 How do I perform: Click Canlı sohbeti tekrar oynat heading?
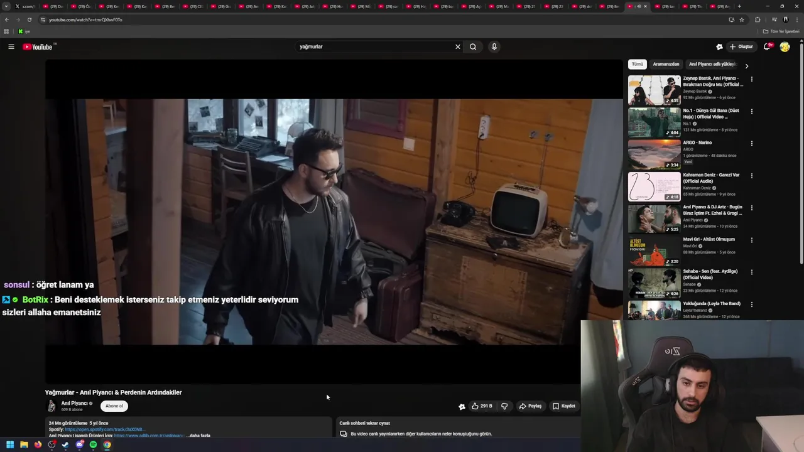coord(364,423)
